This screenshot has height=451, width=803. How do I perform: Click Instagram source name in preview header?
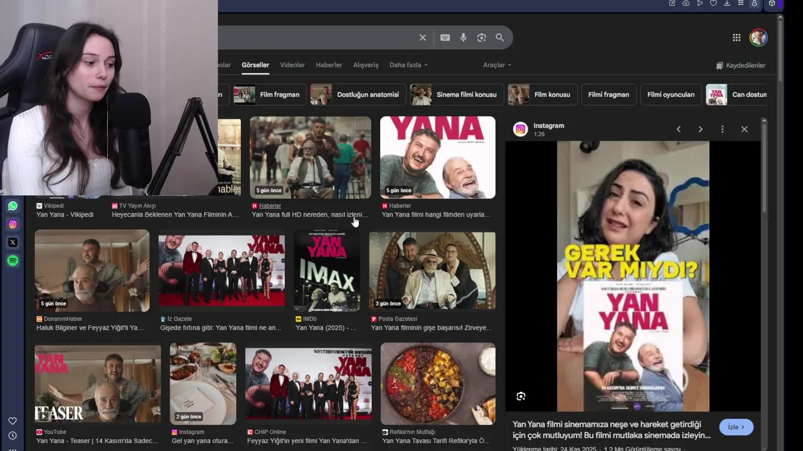[x=549, y=126]
